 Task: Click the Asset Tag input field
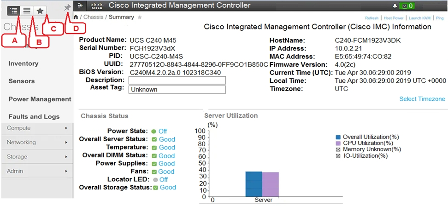tap(177, 90)
